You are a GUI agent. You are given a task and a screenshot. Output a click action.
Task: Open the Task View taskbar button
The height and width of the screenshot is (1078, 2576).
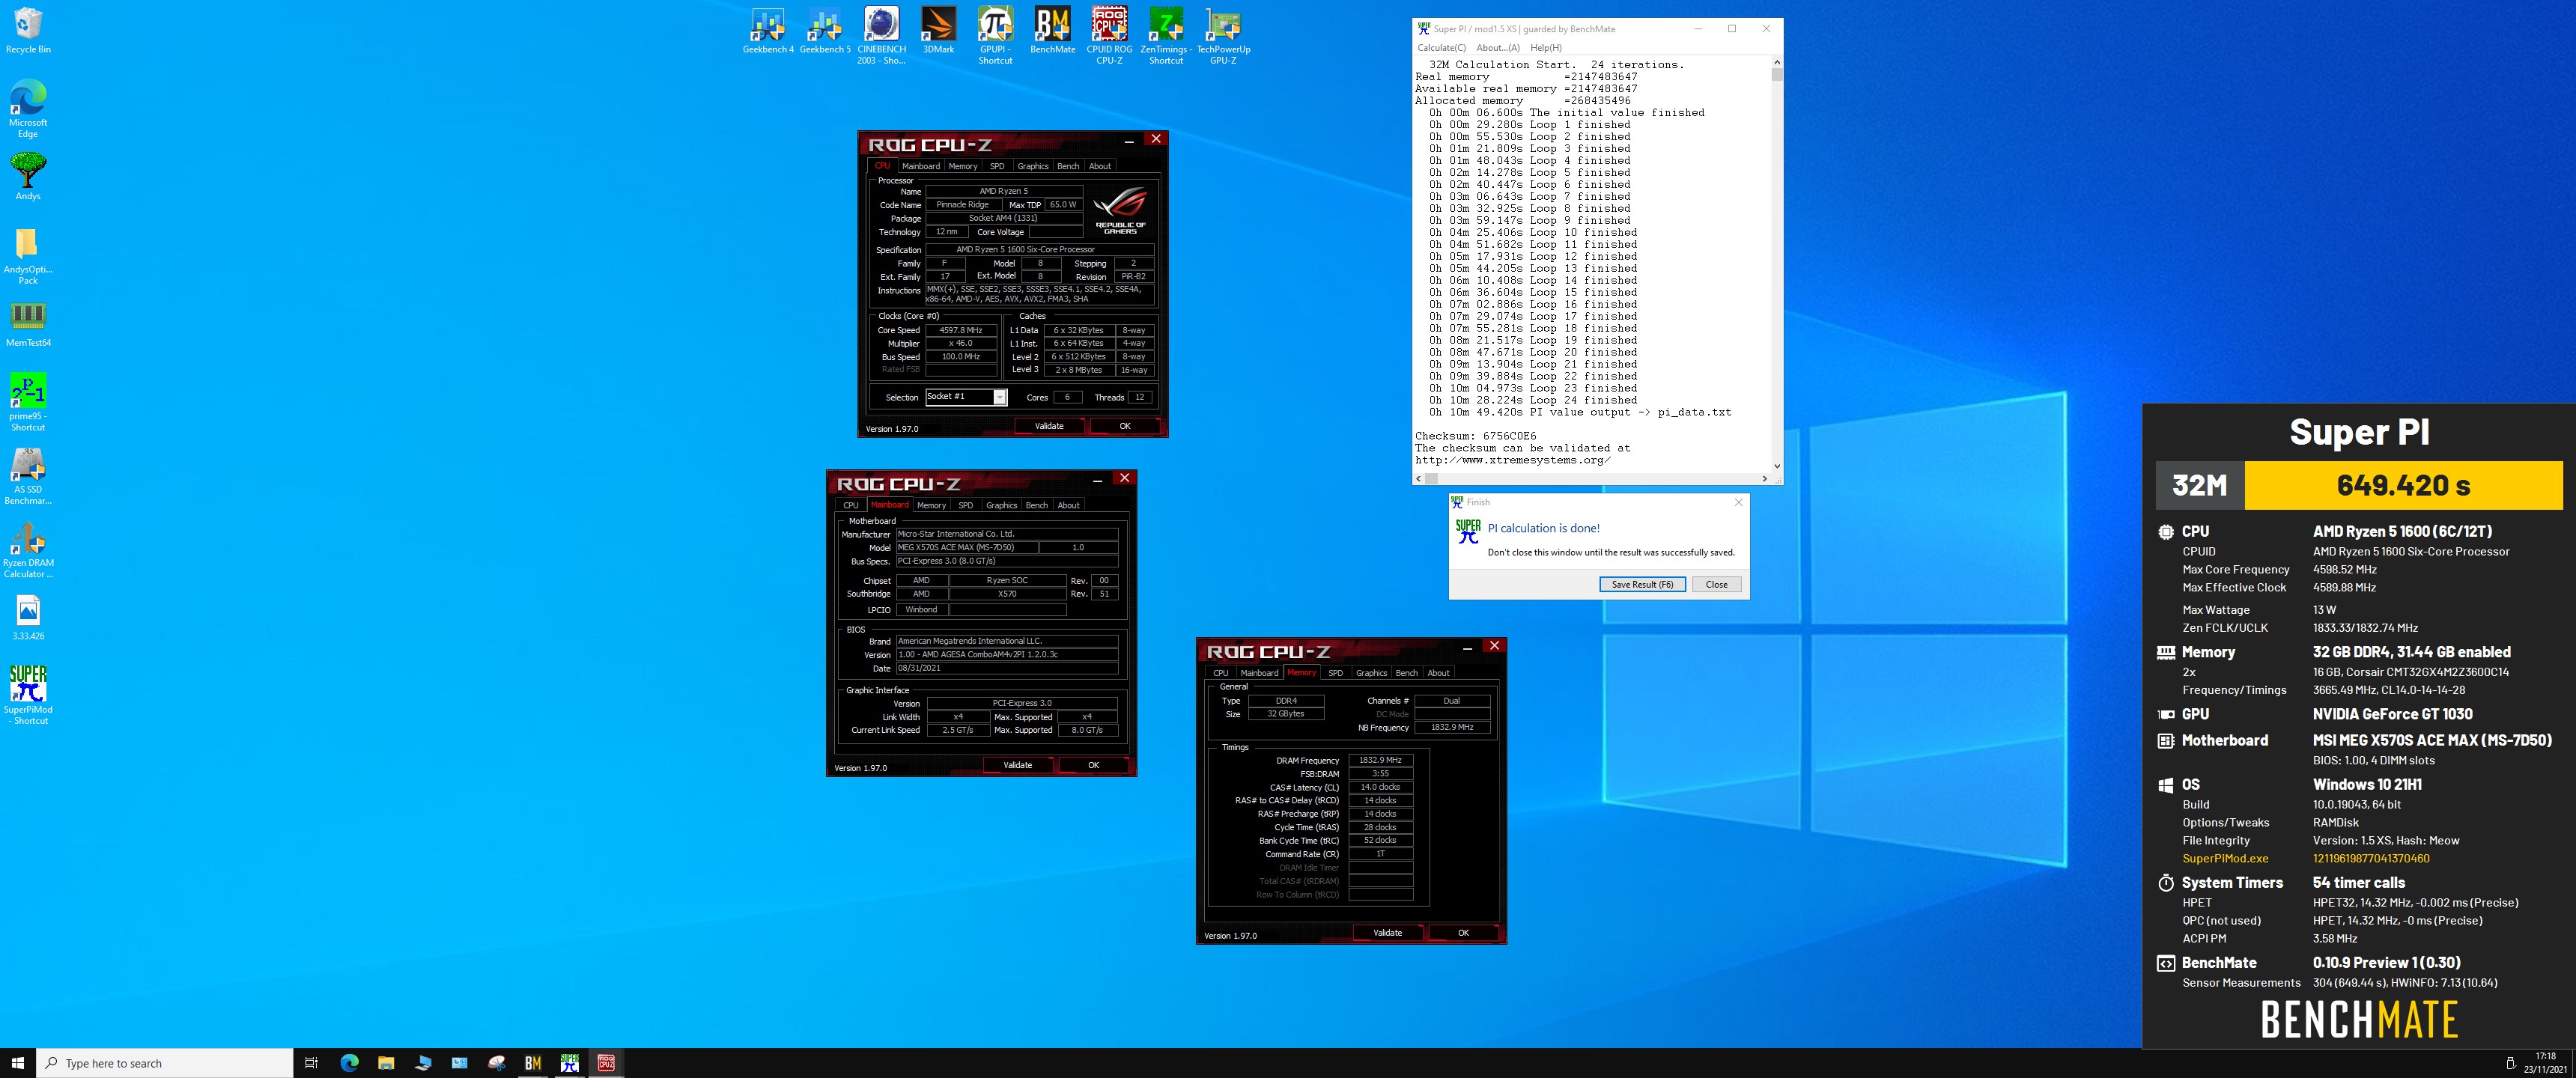(x=311, y=1063)
